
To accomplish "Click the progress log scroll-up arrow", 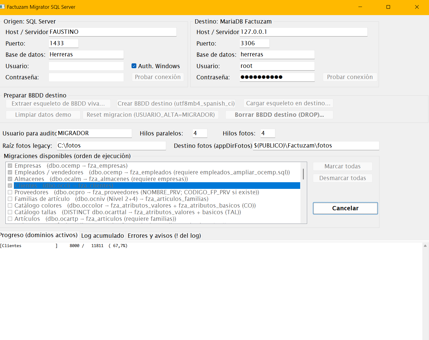I will click(425, 246).
